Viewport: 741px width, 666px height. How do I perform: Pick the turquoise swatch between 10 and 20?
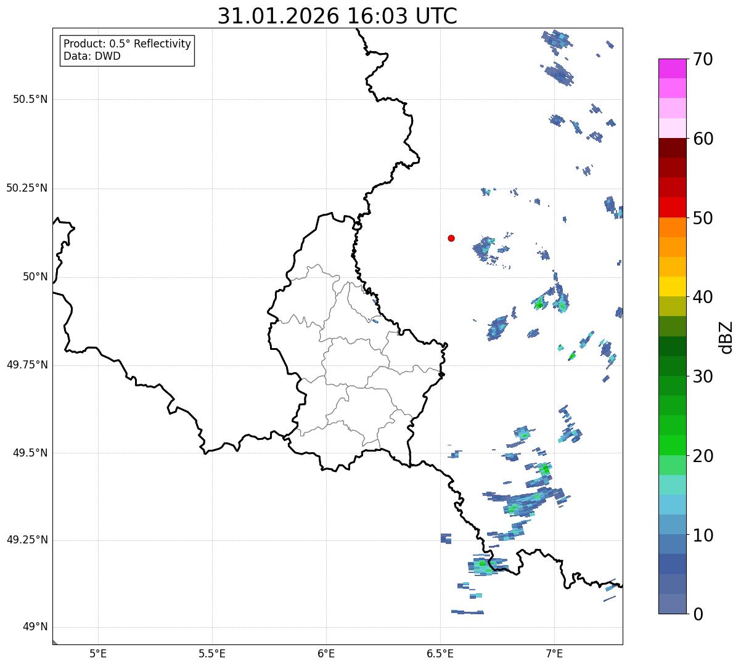673,485
